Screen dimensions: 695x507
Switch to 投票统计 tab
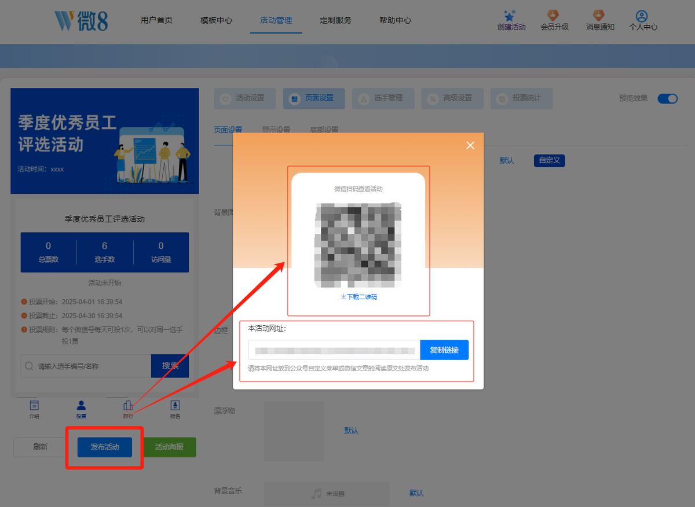pyautogui.click(x=521, y=98)
